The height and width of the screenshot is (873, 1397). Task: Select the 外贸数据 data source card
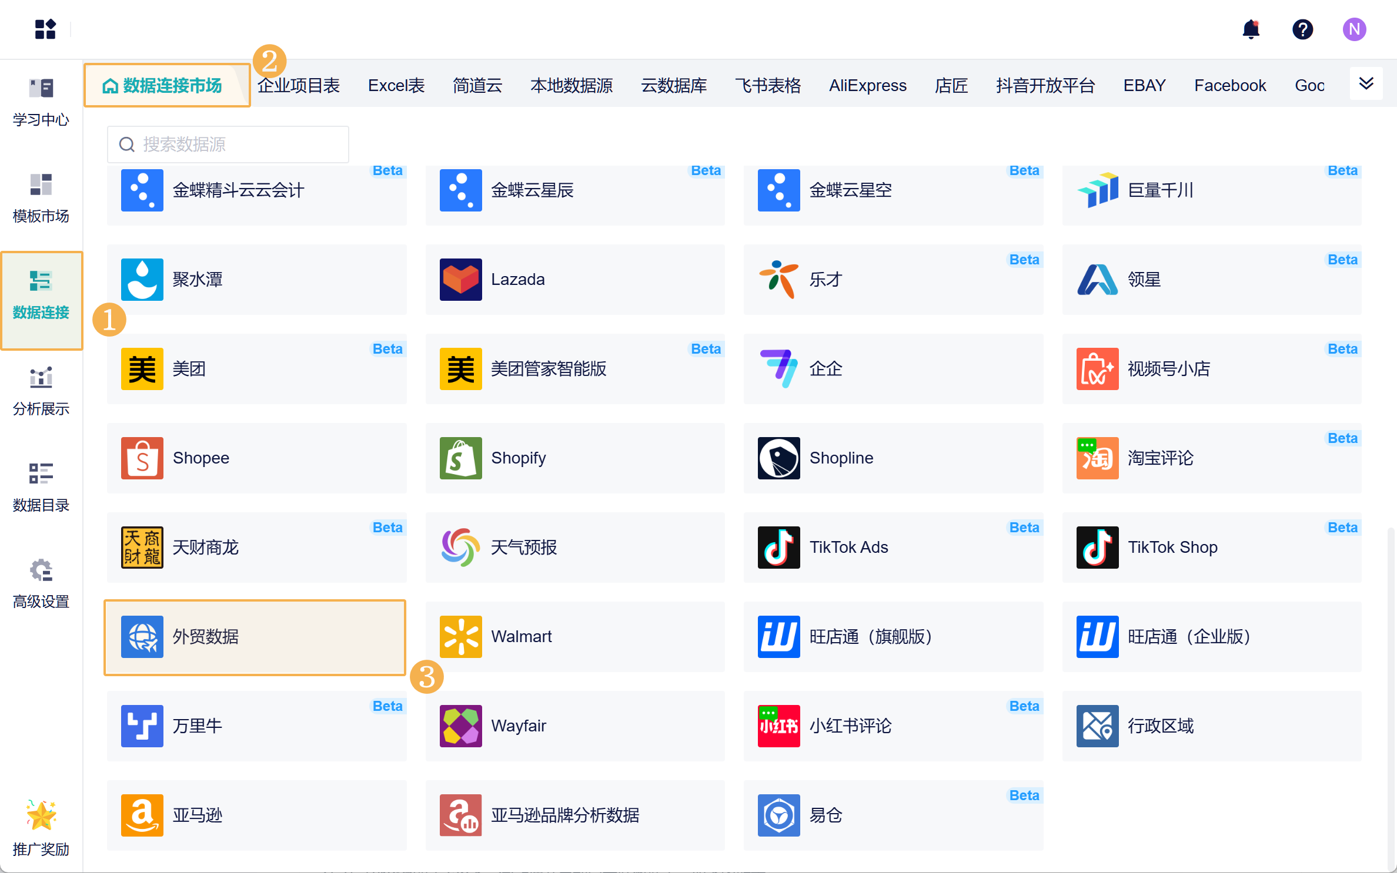click(255, 637)
